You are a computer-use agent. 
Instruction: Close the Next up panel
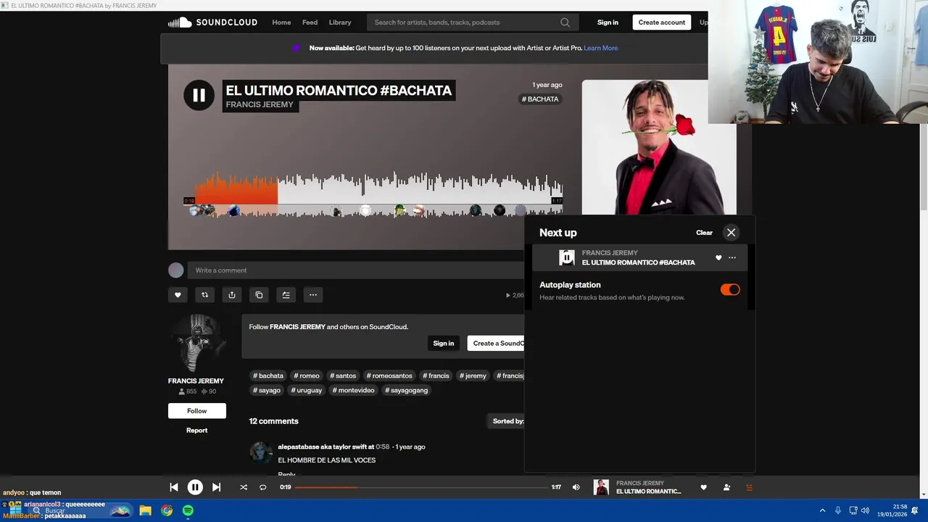731,233
